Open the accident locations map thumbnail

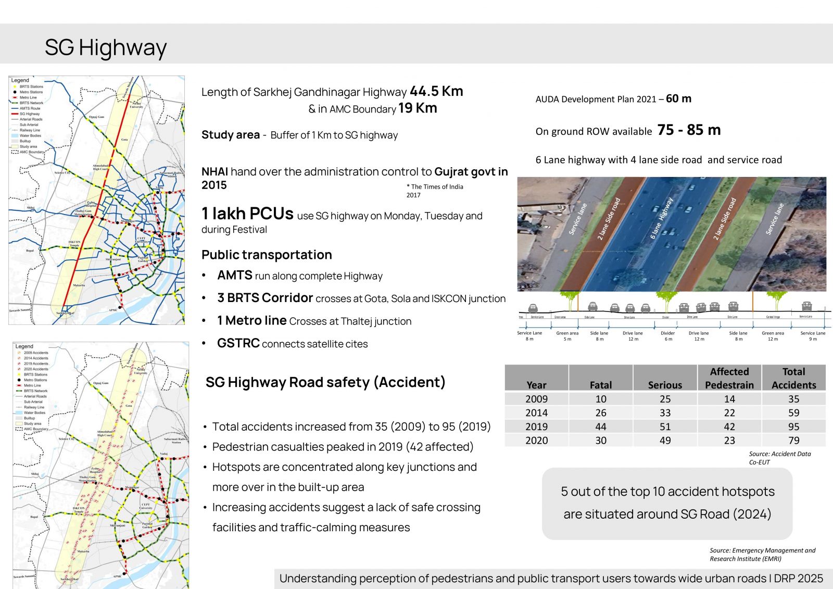[x=101, y=465]
